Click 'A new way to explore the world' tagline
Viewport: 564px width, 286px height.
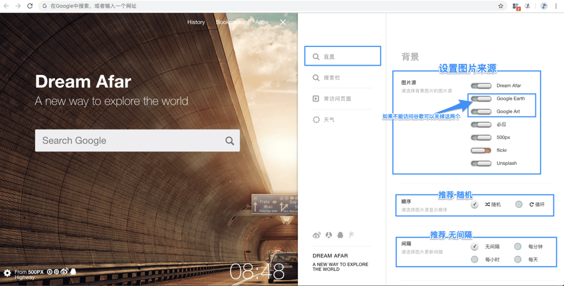click(x=111, y=101)
